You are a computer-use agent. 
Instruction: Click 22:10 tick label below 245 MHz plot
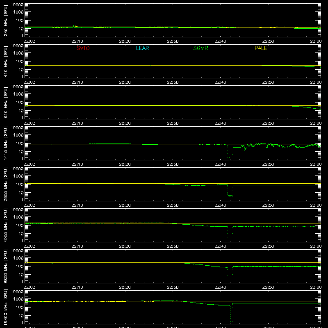(x=77, y=41)
